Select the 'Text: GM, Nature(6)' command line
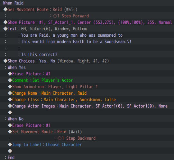The width and height of the screenshot is (174, 160). 87,29
